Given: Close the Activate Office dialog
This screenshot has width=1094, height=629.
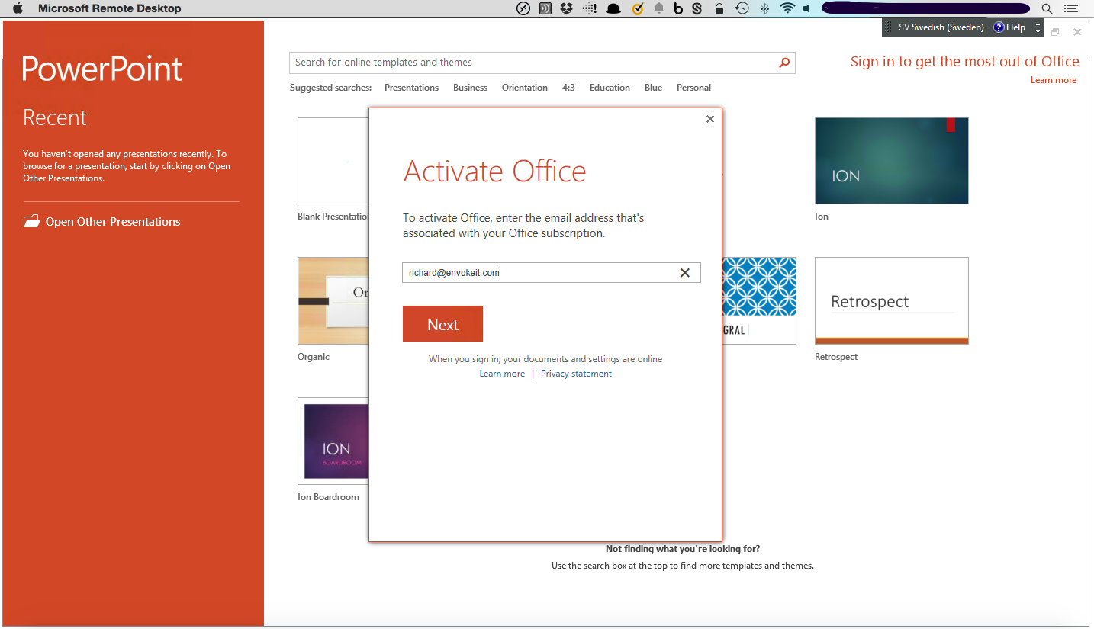Looking at the screenshot, I should (x=710, y=119).
